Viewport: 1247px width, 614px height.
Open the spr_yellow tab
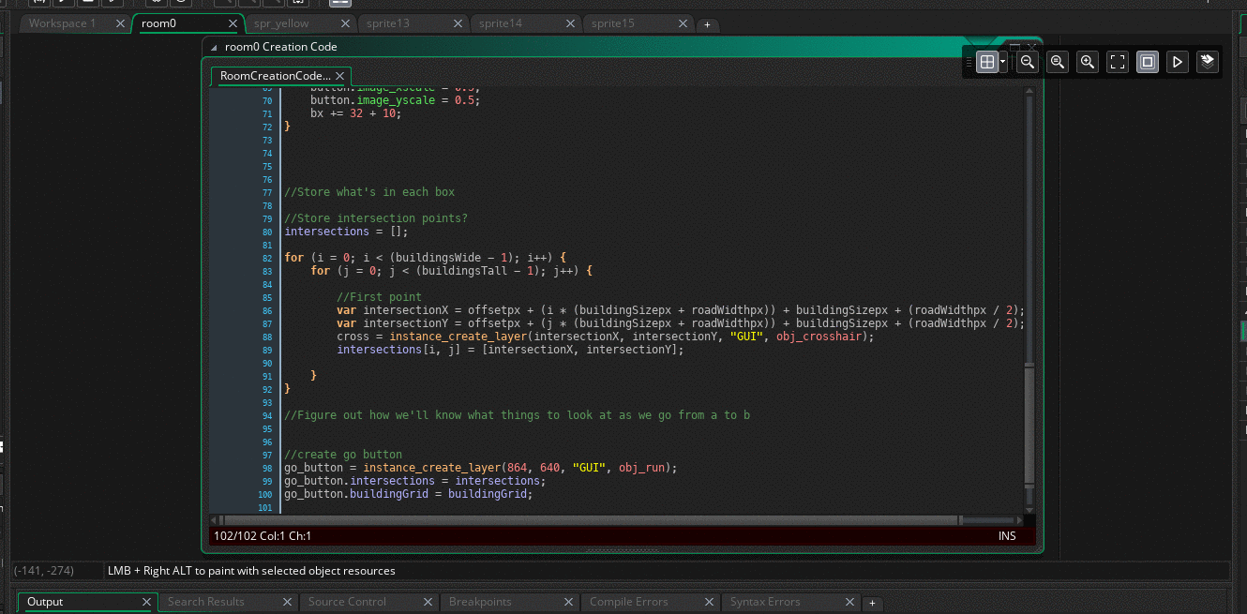[281, 23]
